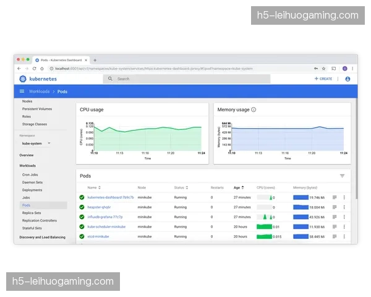Open the influxdb-grafana pod link
This screenshot has width=371, height=297.
[x=105, y=217]
